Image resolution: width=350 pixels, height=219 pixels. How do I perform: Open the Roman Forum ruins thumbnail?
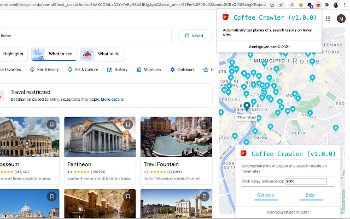pos(176,203)
